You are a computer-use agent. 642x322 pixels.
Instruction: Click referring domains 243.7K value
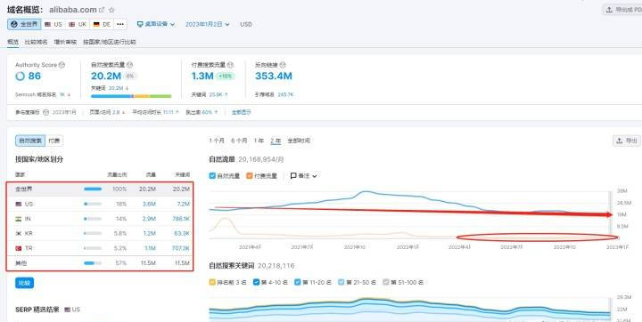click(x=285, y=95)
